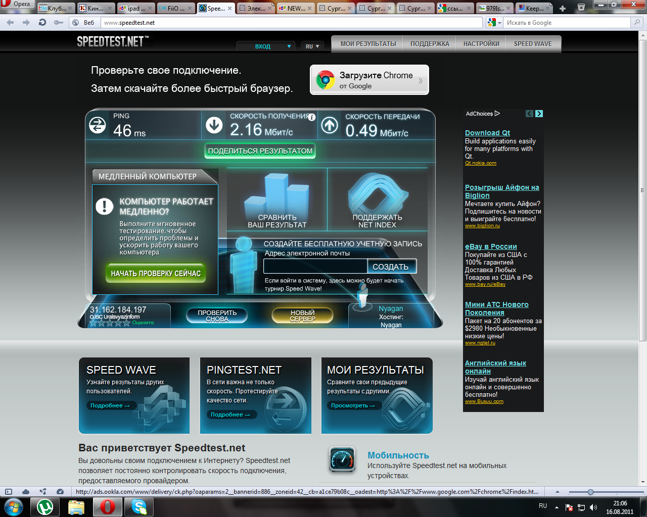This screenshot has width=647, height=517.
Task: Click the info icon beside Скорость получения
Action: coord(312,117)
